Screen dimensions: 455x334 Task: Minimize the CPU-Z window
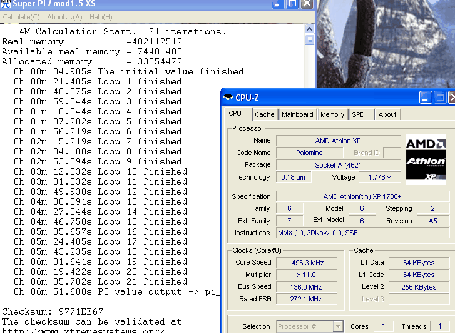tap(425, 98)
